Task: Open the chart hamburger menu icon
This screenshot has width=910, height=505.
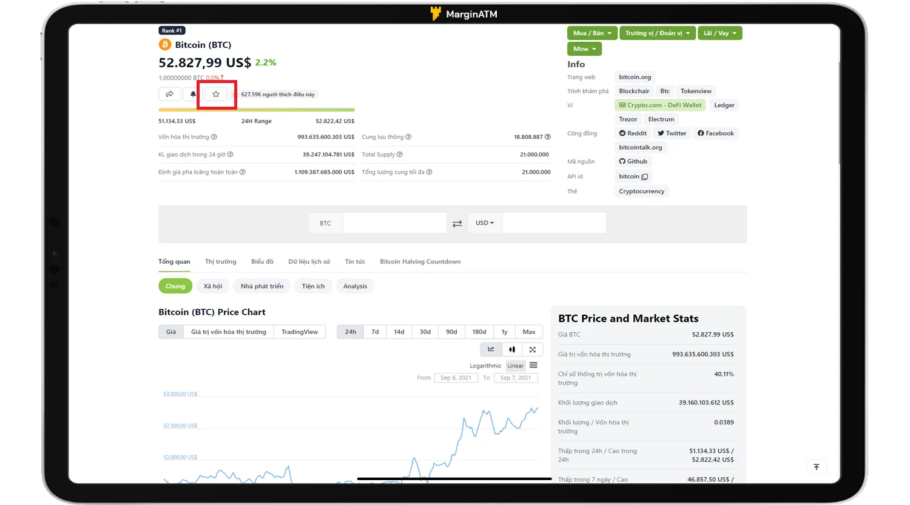Action: 533,365
